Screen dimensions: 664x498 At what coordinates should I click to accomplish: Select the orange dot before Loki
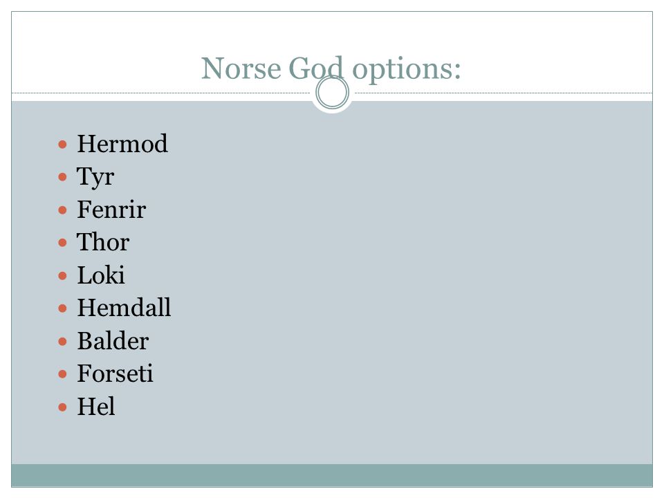point(62,276)
